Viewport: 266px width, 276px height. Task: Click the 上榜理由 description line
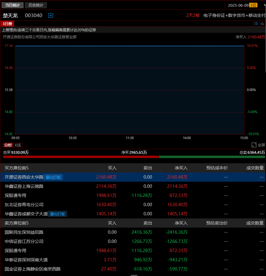tap(49, 30)
